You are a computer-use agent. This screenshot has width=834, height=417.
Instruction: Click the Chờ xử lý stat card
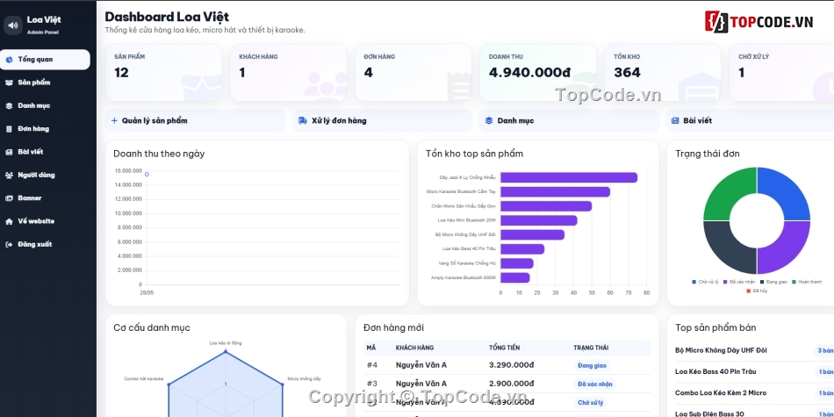click(x=781, y=72)
